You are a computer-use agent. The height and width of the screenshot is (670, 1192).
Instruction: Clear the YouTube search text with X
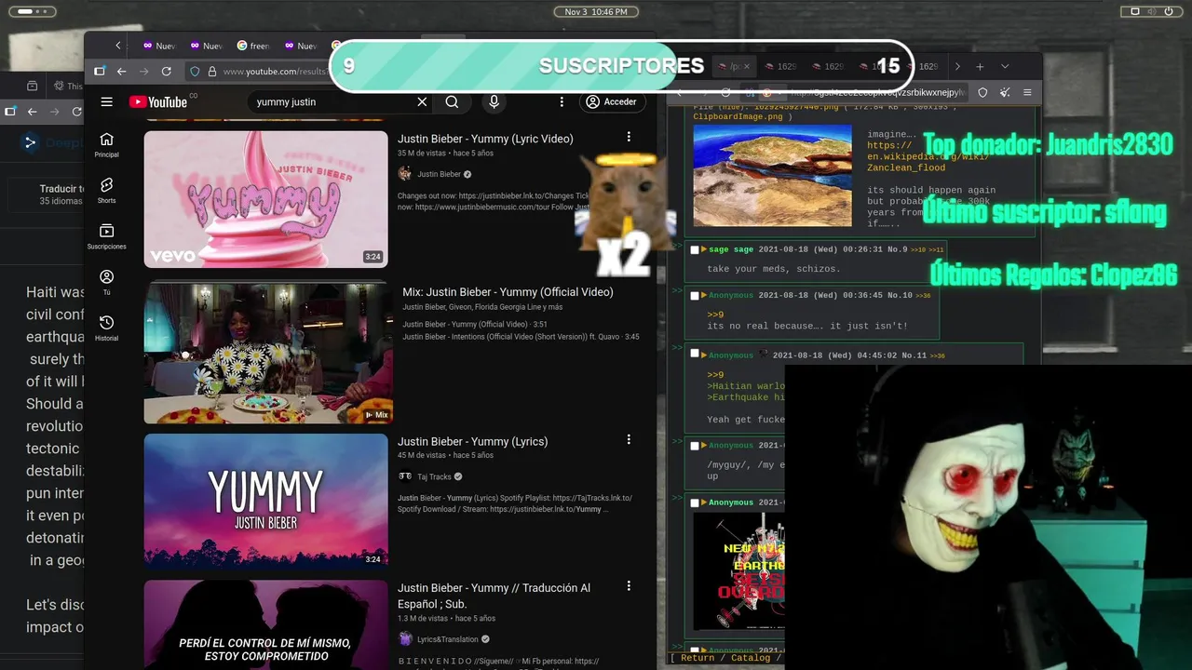pyautogui.click(x=422, y=102)
